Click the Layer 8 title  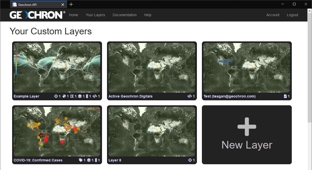tap(115, 160)
